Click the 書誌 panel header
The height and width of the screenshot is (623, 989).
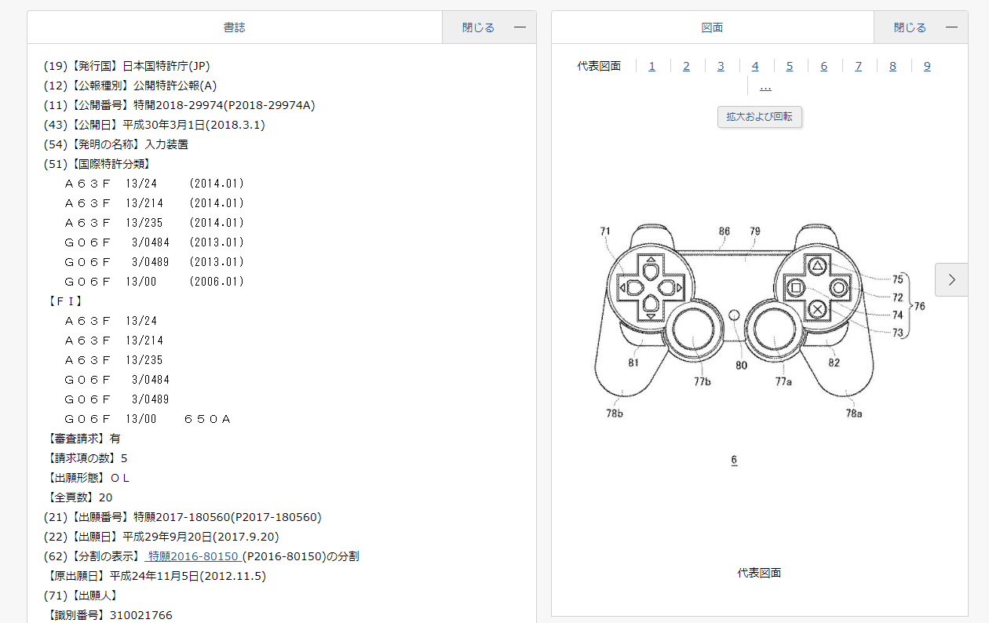pyautogui.click(x=235, y=27)
